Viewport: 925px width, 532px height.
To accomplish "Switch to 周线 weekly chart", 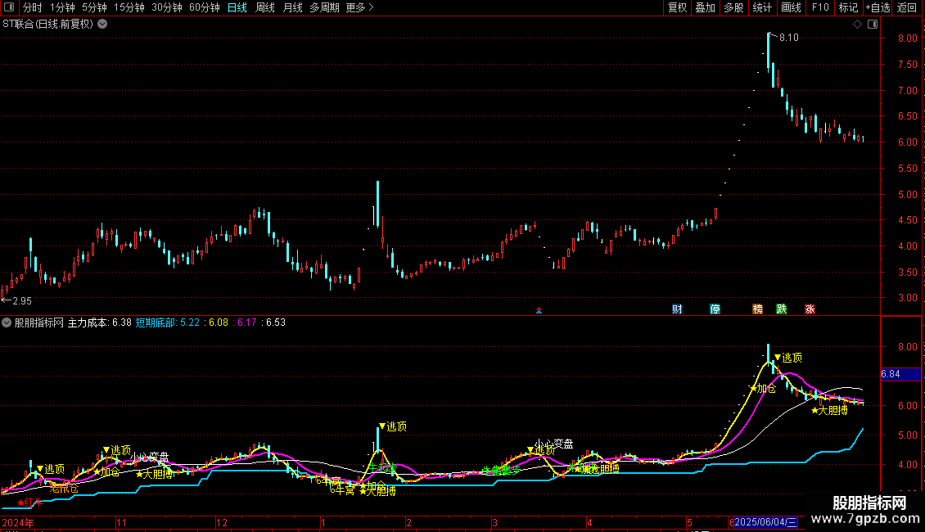I will [x=265, y=7].
